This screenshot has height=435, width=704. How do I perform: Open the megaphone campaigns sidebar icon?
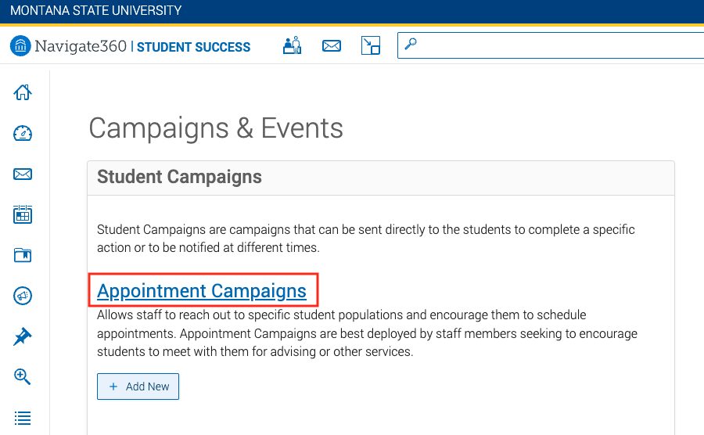pyautogui.click(x=23, y=296)
